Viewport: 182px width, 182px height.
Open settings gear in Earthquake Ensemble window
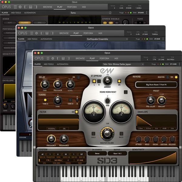36,33
